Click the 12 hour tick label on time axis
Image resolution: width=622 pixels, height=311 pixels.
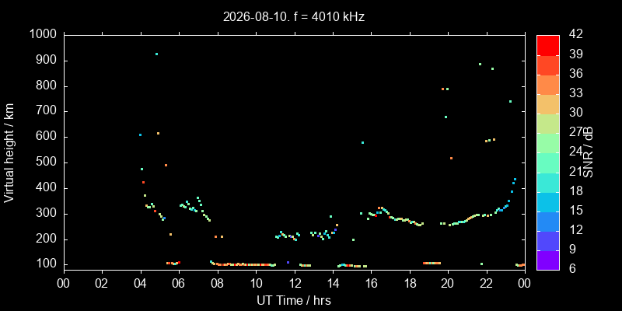(295, 284)
